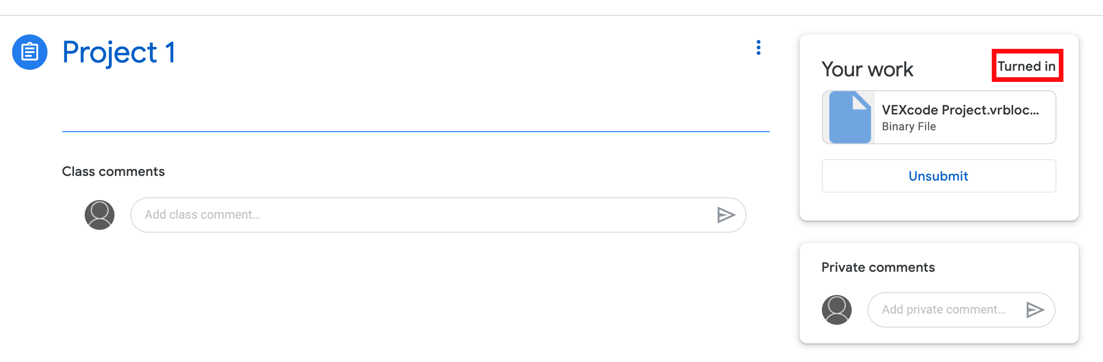Click the Turned in status badge
Viewport: 1103px width, 362px height.
click(x=1027, y=66)
